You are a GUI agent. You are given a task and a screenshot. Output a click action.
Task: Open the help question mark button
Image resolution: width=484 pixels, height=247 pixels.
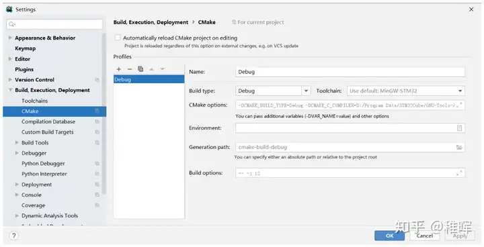[x=13, y=236]
